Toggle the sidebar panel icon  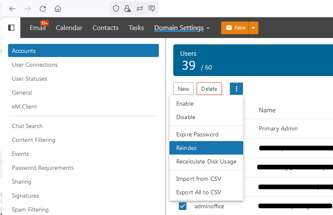coord(11,28)
